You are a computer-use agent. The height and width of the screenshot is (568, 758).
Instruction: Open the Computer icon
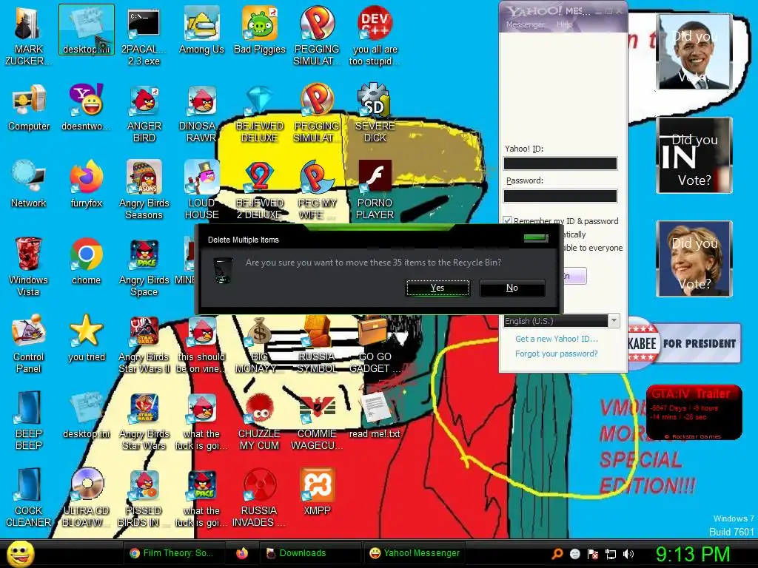[x=29, y=108]
